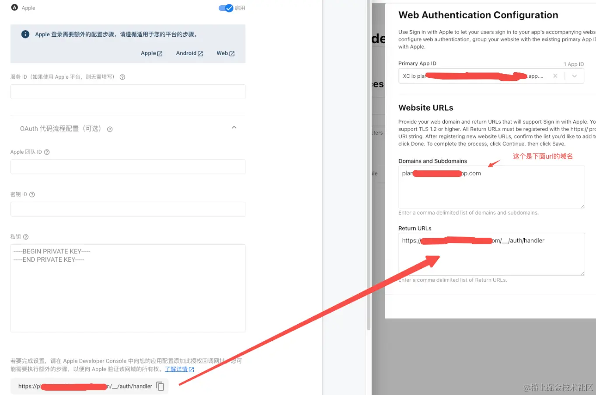Toggle the Apple sign-in enabled switch
Image resolution: width=596 pixels, height=395 pixels.
226,8
